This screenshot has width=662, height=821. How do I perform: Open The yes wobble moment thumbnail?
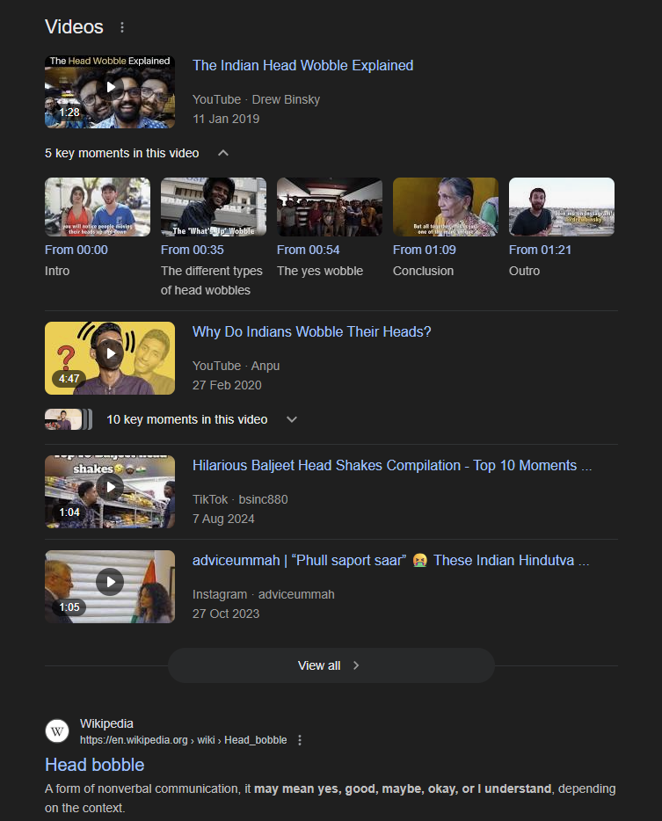pos(330,207)
